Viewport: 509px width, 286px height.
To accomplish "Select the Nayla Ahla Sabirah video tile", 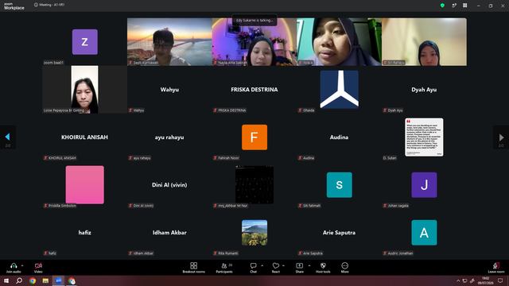I will (254, 42).
